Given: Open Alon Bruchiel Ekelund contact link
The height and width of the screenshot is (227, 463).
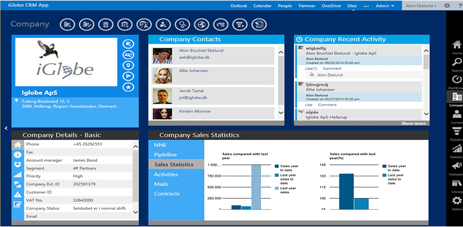Looking at the screenshot, I should [201, 50].
